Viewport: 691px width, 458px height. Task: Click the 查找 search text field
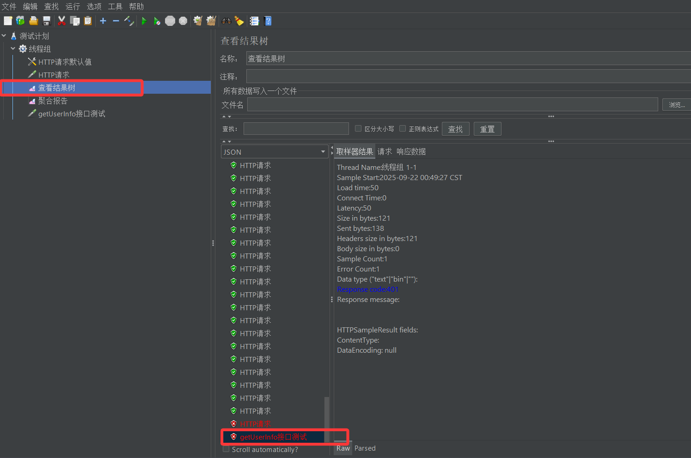pyautogui.click(x=296, y=129)
